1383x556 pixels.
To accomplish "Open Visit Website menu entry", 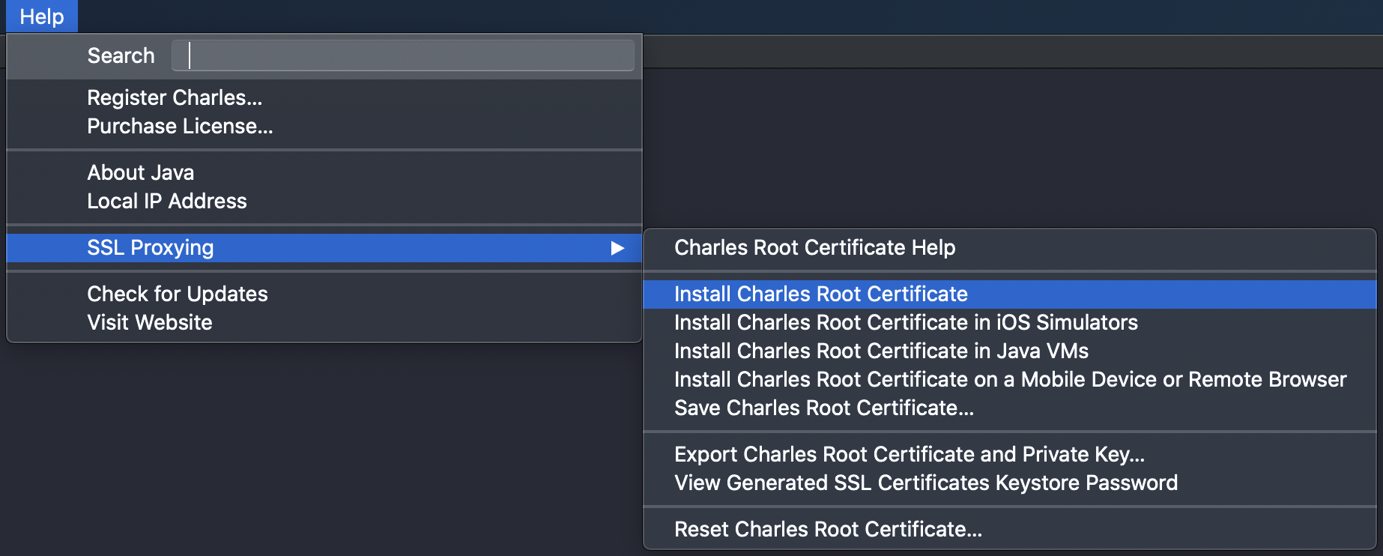I will click(x=324, y=323).
